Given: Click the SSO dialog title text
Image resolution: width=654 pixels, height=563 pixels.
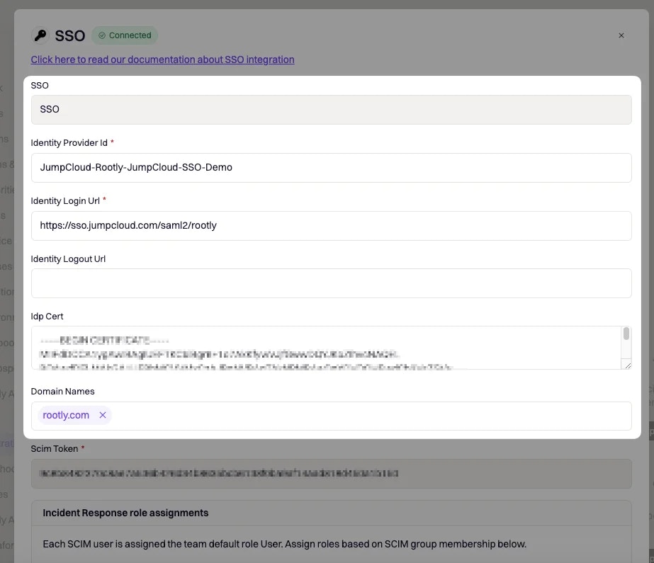Looking at the screenshot, I should coord(70,35).
